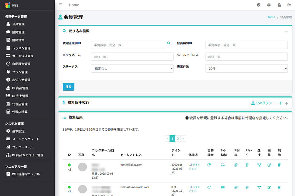
Task: Click magnifier icon beside 代理店識別ID field
Action: tap(169, 43)
